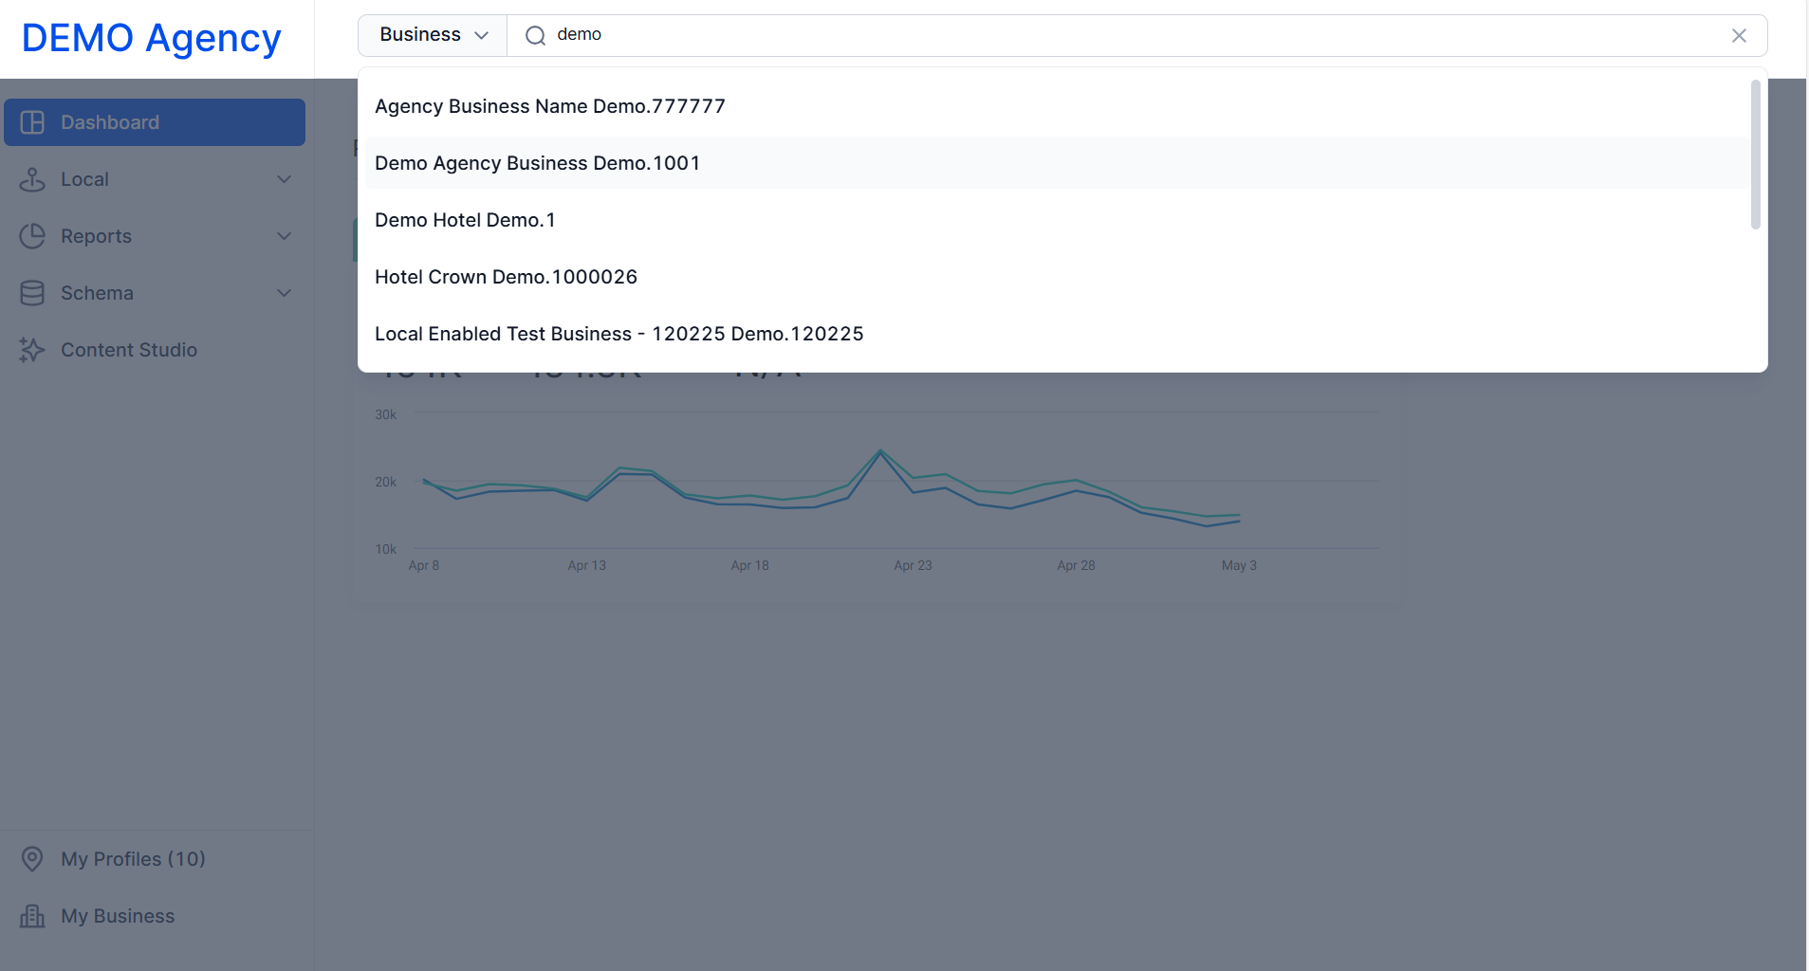The height and width of the screenshot is (971, 1809).
Task: Open the Schema menu item
Action: point(155,293)
